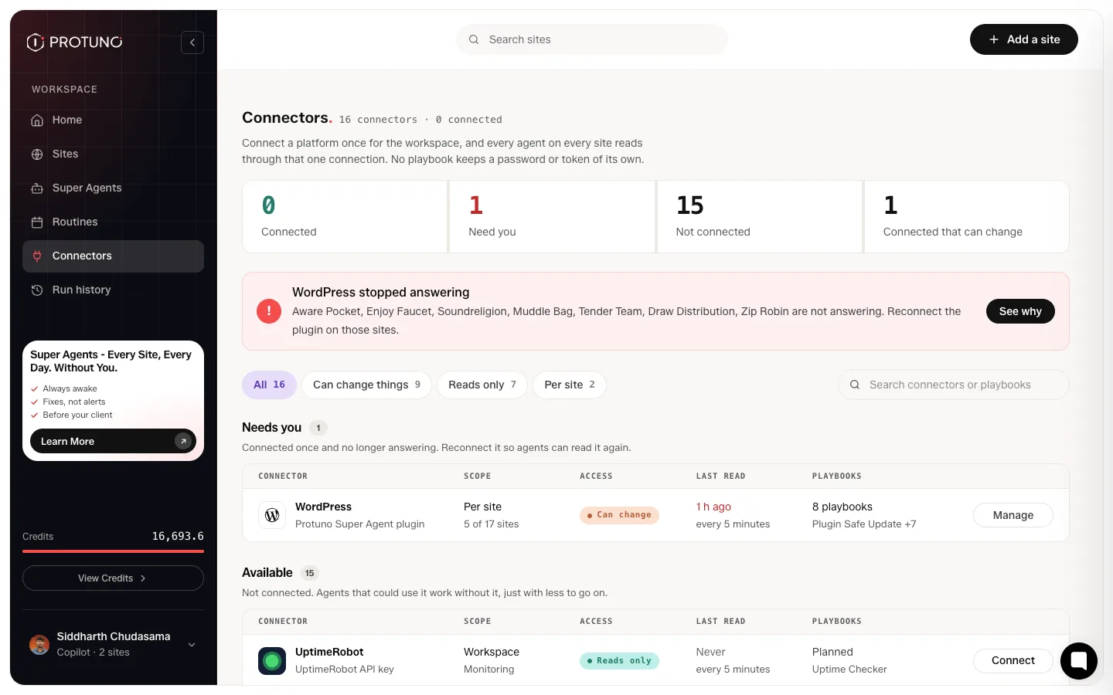Click the Connectors plug icon

click(37, 256)
